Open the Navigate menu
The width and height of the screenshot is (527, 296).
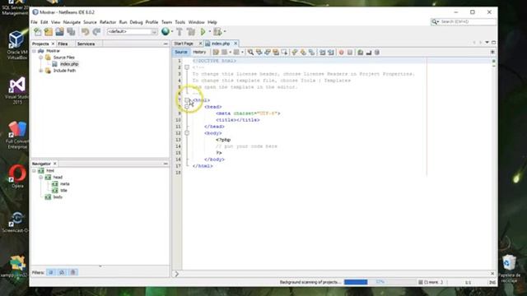pos(72,22)
